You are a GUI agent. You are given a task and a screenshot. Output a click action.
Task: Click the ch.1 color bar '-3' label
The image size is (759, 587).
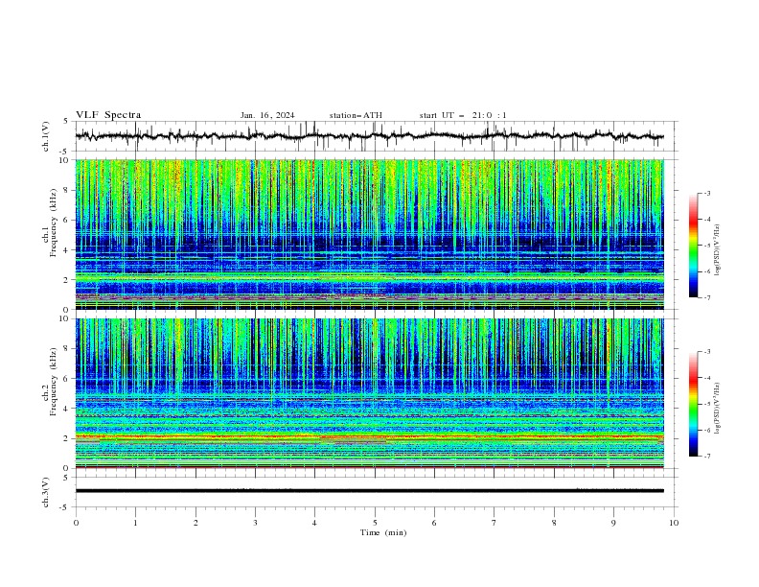(x=706, y=193)
